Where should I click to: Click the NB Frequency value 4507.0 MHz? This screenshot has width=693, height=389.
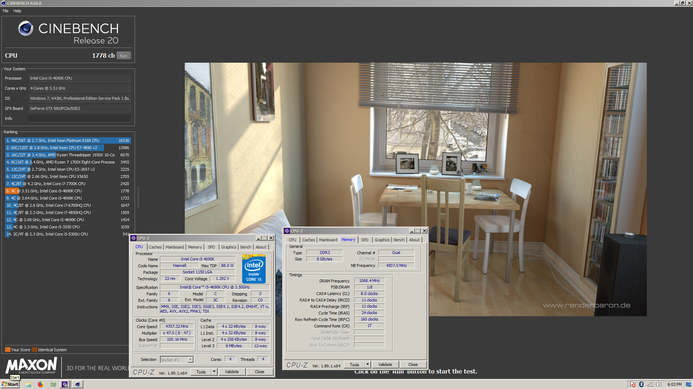coord(396,265)
